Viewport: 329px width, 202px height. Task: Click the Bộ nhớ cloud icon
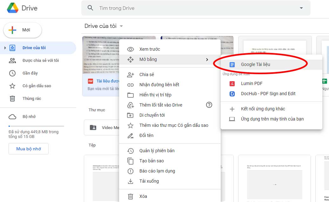pyautogui.click(x=12, y=117)
